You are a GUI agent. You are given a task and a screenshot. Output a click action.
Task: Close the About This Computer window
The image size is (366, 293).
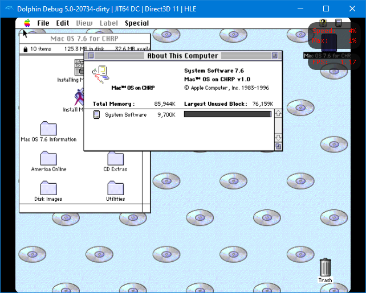(91, 56)
